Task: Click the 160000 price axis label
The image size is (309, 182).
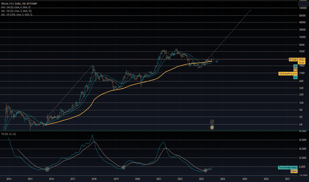Action: pyautogui.click(x=302, y=37)
